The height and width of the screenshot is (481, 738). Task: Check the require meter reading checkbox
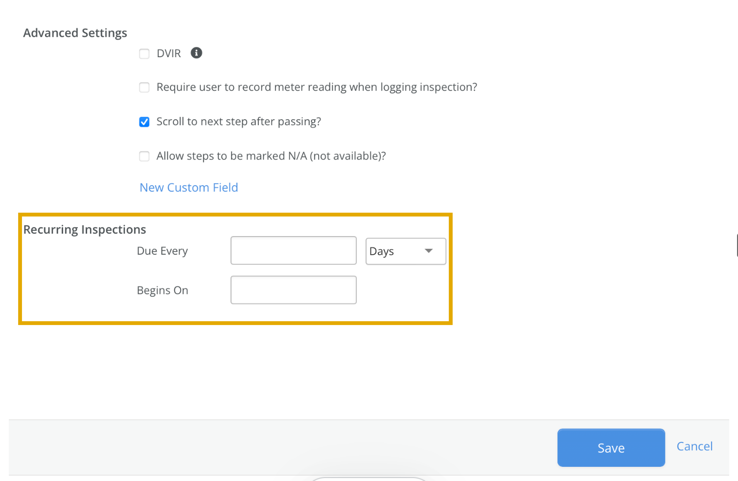(x=144, y=87)
